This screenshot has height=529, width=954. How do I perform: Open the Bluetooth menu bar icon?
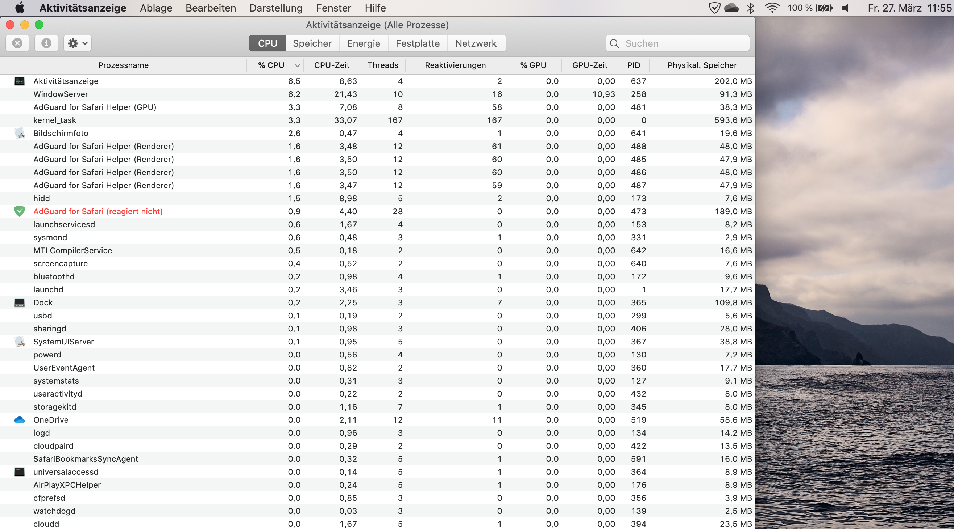pos(751,8)
